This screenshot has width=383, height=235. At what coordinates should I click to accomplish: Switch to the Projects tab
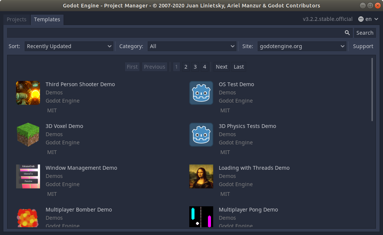point(16,19)
